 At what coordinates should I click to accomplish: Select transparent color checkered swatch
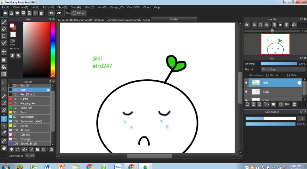(x=13, y=34)
